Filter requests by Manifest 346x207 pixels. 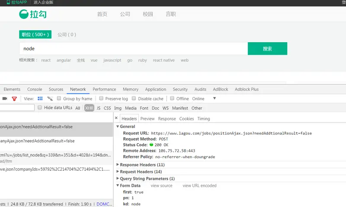(180, 108)
